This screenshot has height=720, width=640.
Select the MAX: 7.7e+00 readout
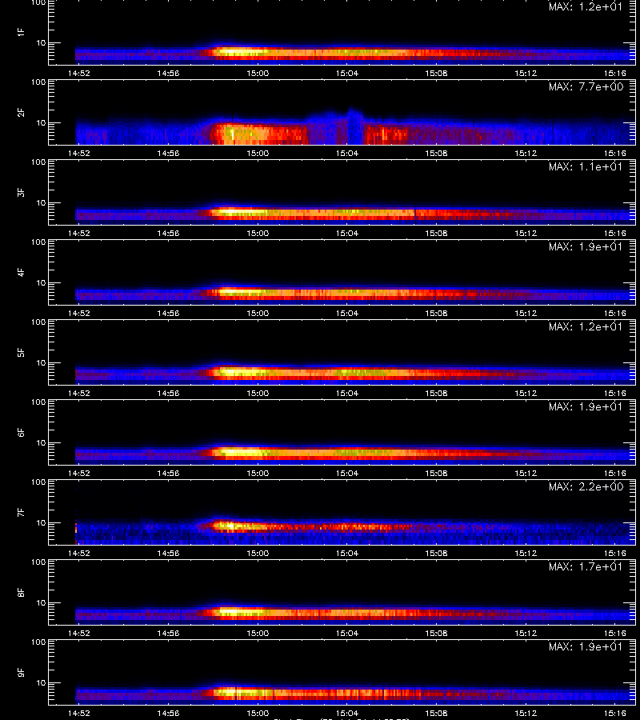coord(586,86)
